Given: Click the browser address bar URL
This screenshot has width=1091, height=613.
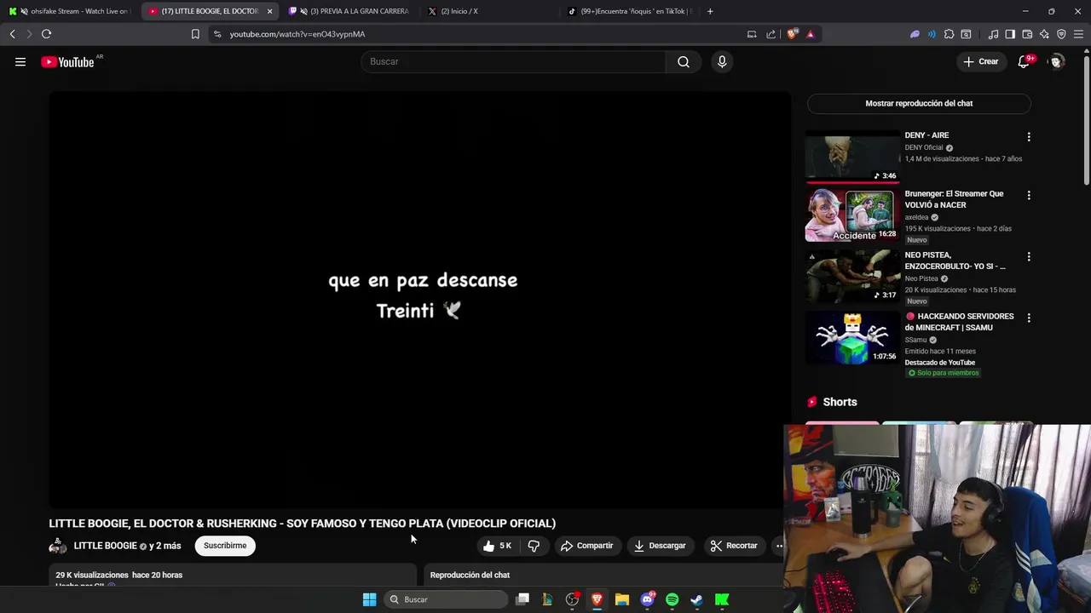Looking at the screenshot, I should coord(297,34).
